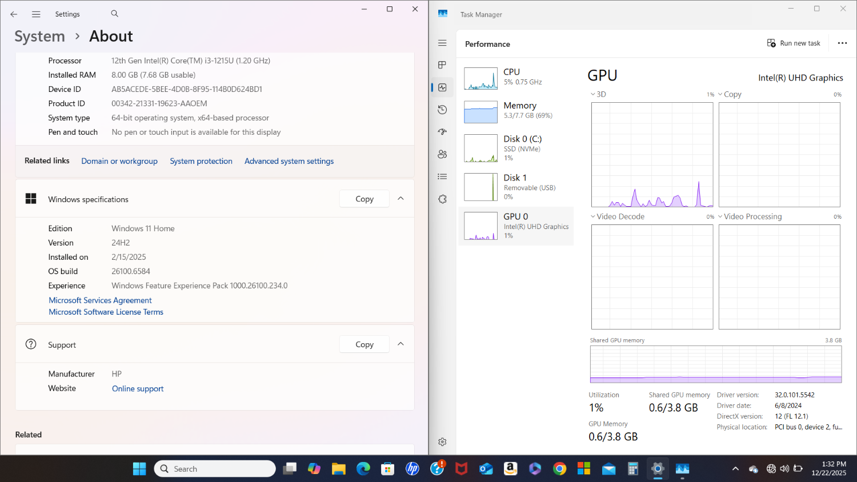Open Advanced system settings link
Image resolution: width=857 pixels, height=482 pixels.
[289, 161]
